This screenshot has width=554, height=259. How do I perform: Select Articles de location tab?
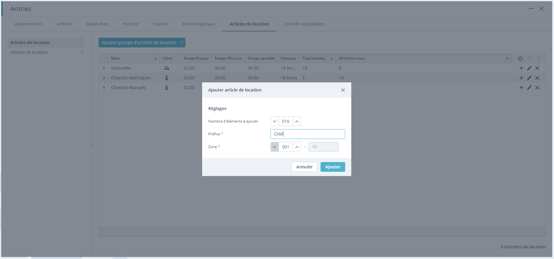pyautogui.click(x=249, y=24)
